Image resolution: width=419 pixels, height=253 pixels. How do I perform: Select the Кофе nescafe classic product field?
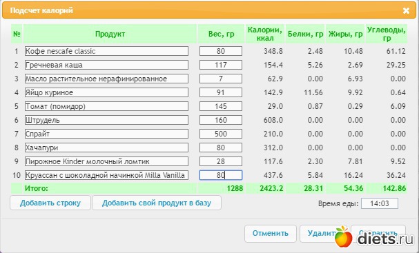(106, 51)
